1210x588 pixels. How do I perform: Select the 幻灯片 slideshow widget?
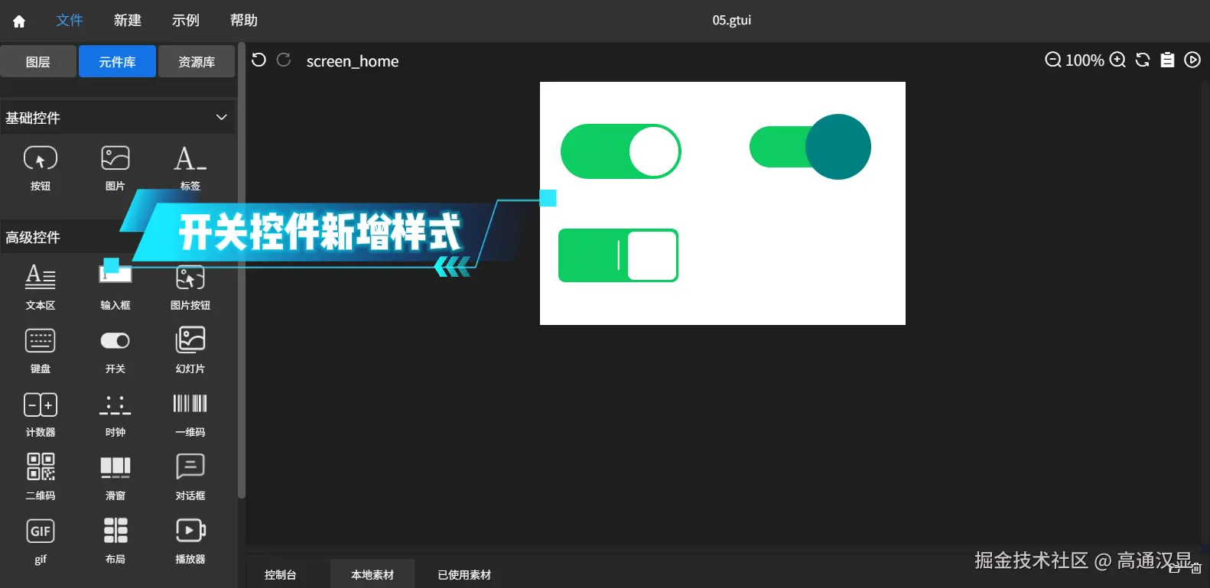[190, 350]
